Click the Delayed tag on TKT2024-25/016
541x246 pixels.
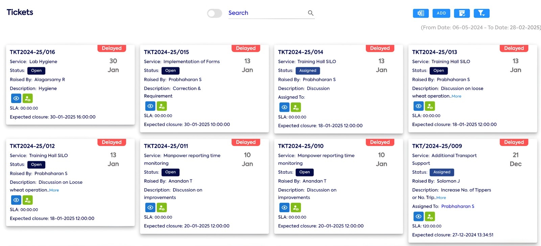[112, 48]
